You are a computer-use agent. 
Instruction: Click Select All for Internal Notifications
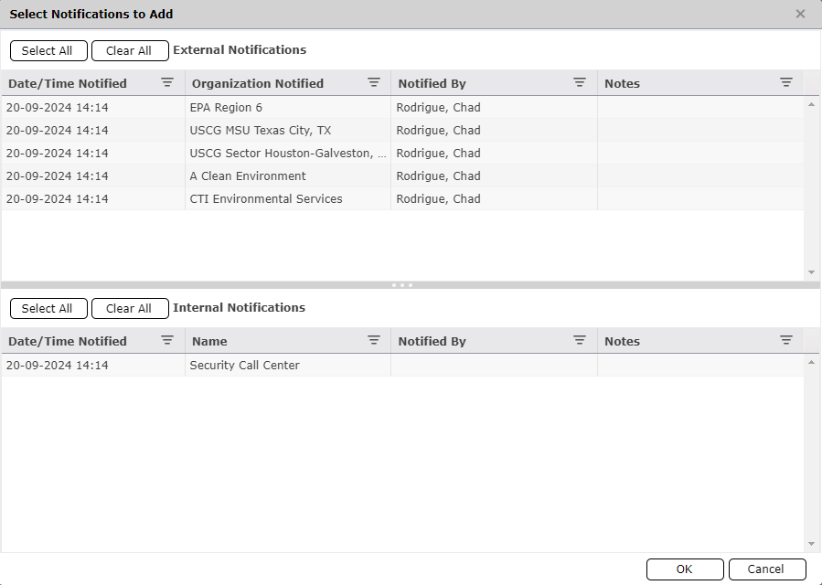tap(48, 308)
